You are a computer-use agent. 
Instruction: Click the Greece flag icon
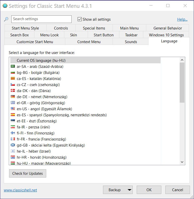tap(13, 103)
